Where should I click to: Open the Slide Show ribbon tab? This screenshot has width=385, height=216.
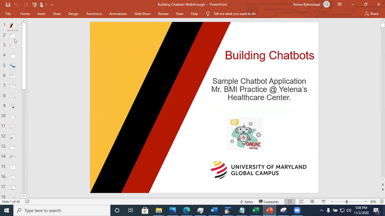142,14
